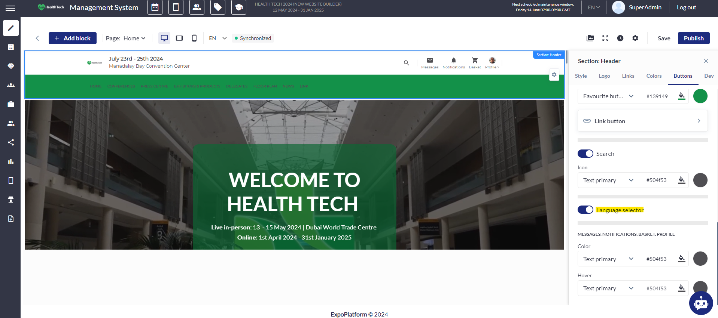Switch preview to mobile phone view
This screenshot has width=718, height=318.
194,38
